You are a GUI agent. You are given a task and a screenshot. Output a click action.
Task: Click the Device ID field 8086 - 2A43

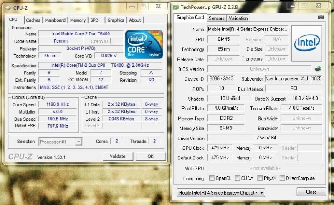221,78
